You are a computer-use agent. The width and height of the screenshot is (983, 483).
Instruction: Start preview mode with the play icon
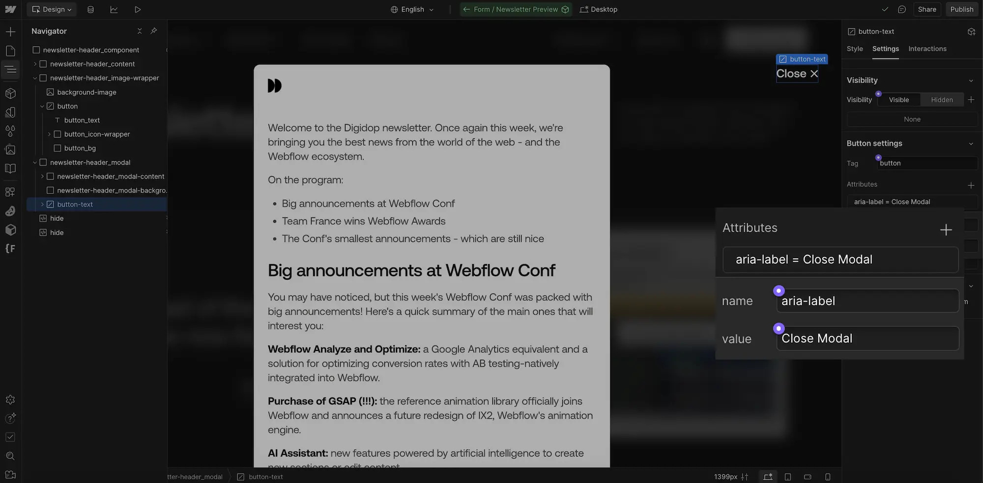click(138, 9)
